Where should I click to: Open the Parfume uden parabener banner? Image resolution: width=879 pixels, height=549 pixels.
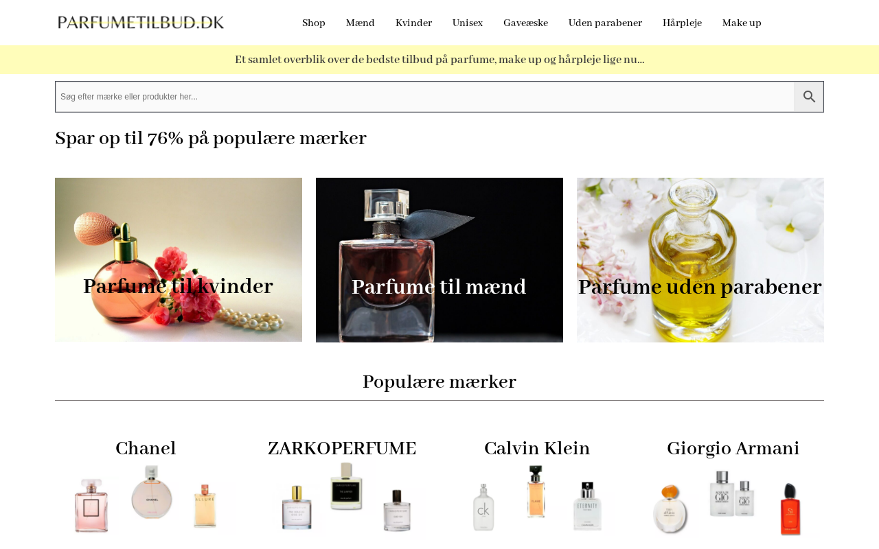[x=700, y=260]
